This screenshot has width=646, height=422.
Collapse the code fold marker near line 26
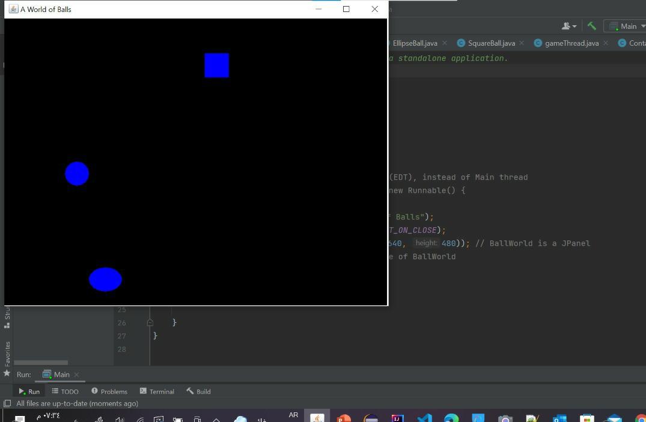(x=150, y=323)
